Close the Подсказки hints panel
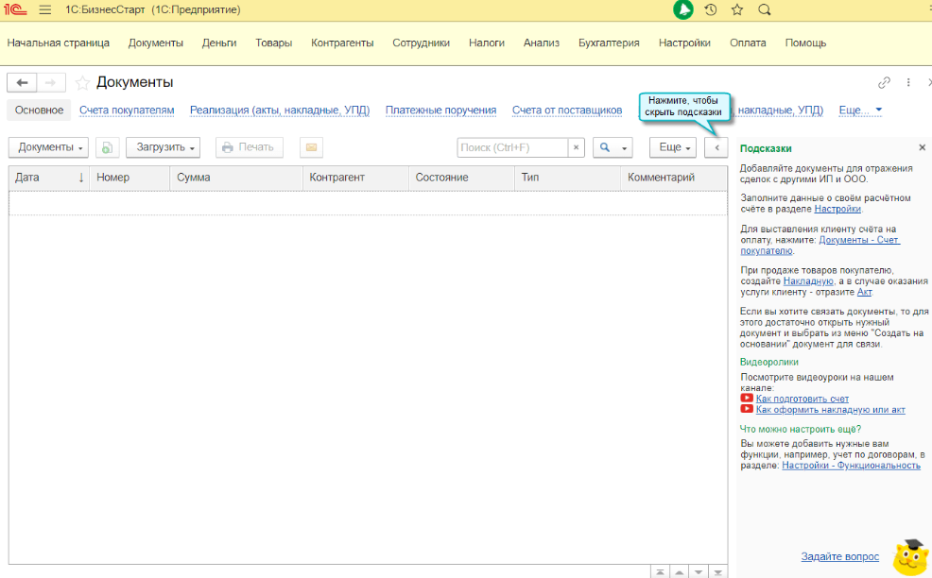This screenshot has width=932, height=578. coord(922,148)
